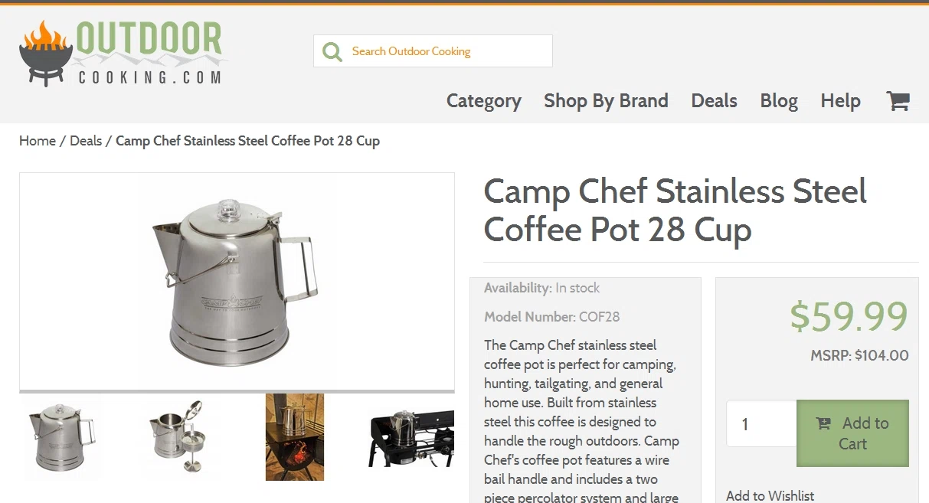Click the cart icon inside Add to Cart

coord(823,423)
